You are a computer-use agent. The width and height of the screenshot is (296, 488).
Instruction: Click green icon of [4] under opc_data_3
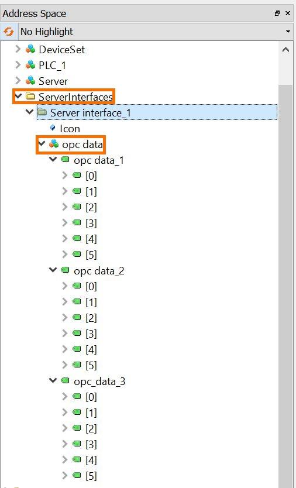click(x=77, y=459)
